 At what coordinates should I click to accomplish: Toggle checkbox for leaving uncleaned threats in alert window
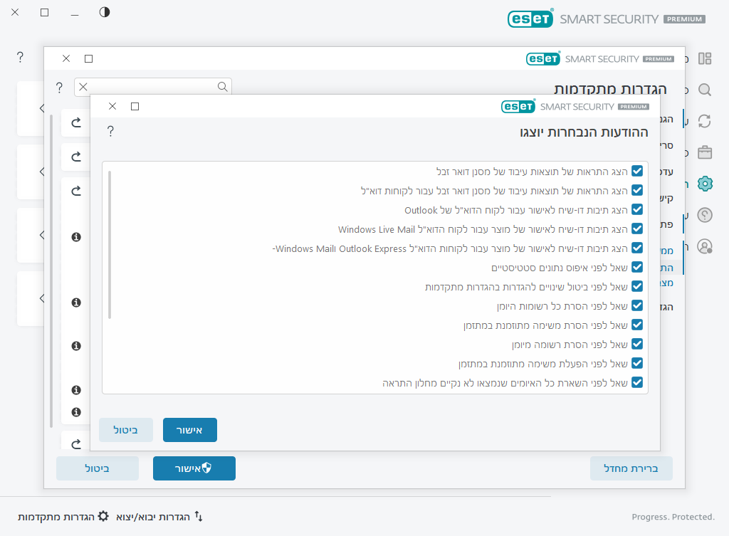pos(637,382)
